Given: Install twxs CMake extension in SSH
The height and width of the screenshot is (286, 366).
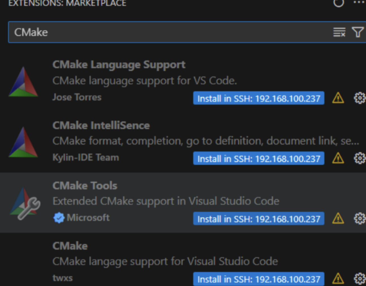Looking at the screenshot, I should pos(259,279).
